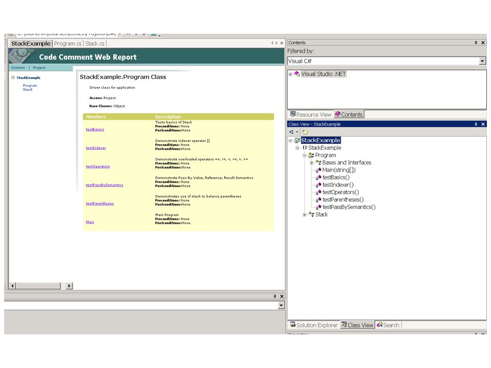Image resolution: width=491 pixels, height=368 pixels.
Task: Show the previous document tabs with left arrow
Action: (272, 43)
